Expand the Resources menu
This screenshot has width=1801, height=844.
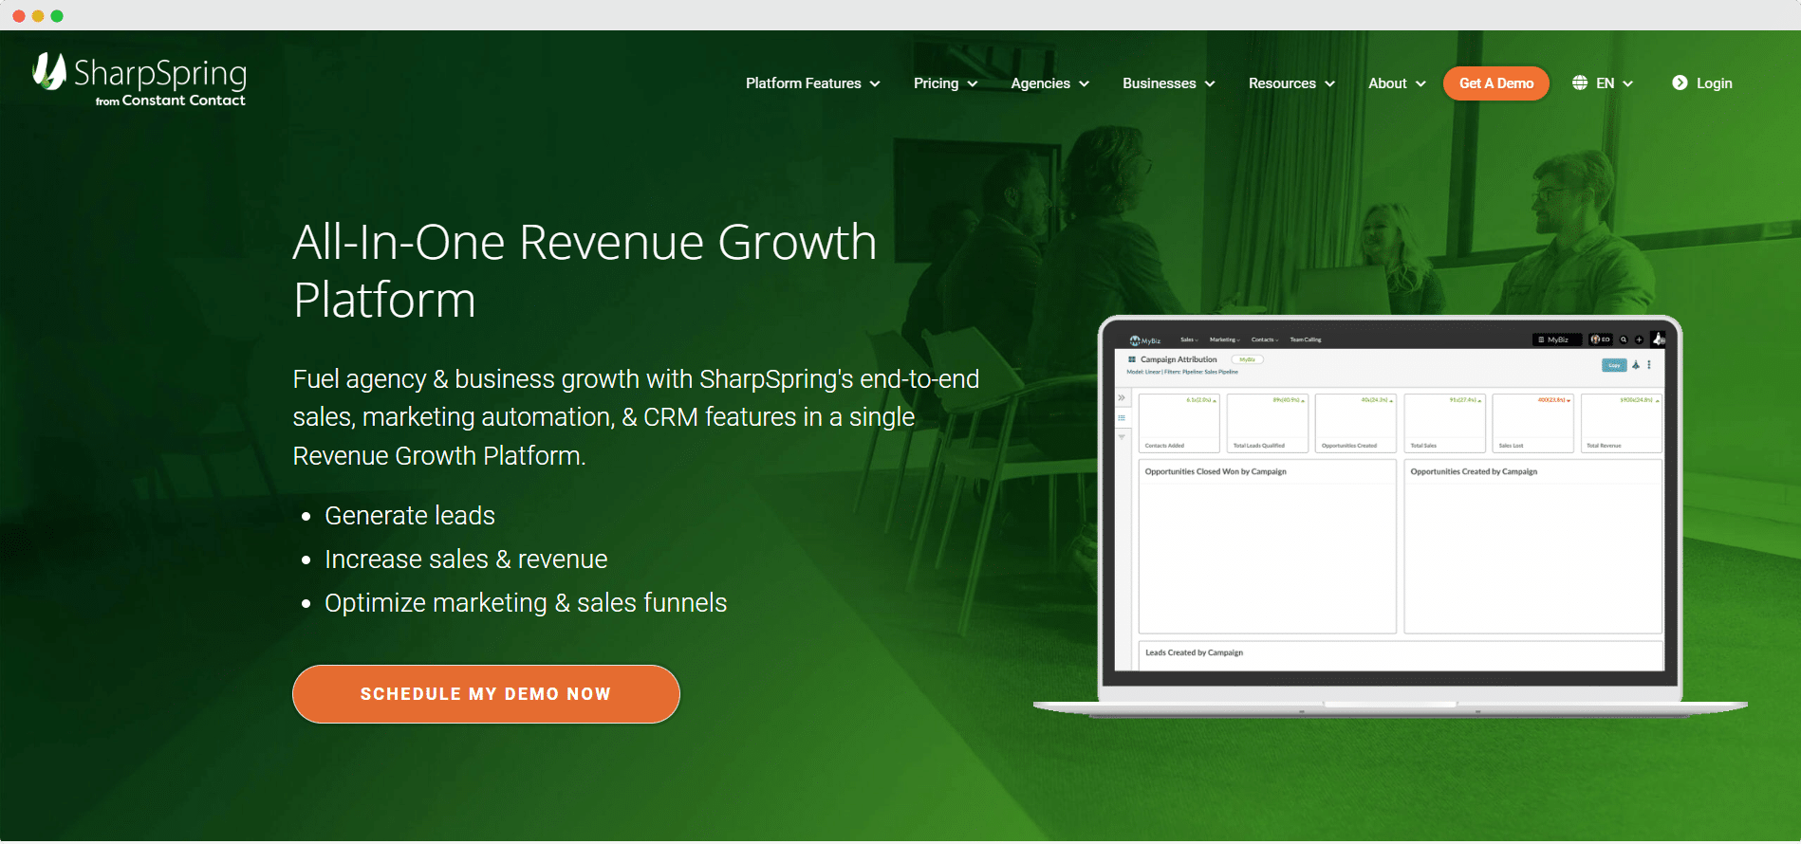1291,83
